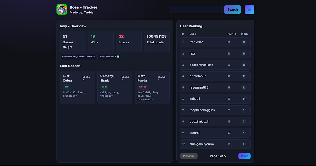This screenshot has height=166, width=316.
Task: Click the wins badge for treble107
Action: point(244,42)
